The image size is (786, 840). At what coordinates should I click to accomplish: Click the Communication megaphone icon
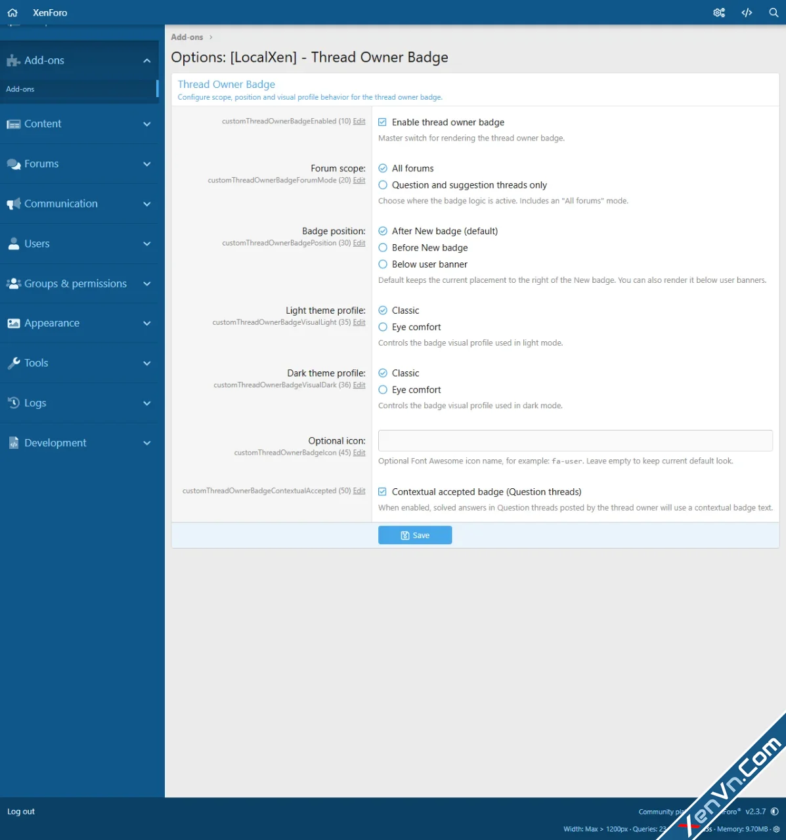(x=13, y=204)
